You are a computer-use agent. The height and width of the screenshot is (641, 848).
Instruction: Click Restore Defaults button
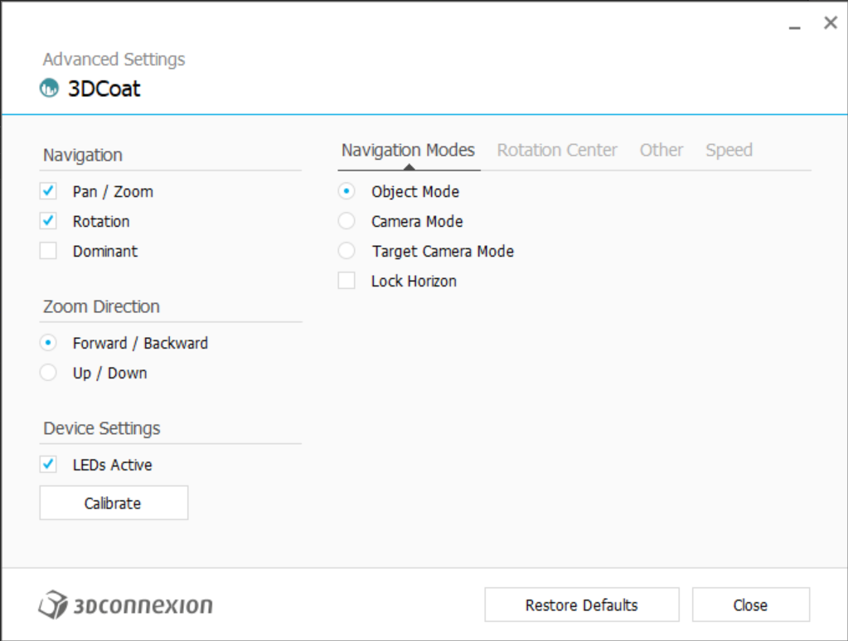(x=582, y=605)
